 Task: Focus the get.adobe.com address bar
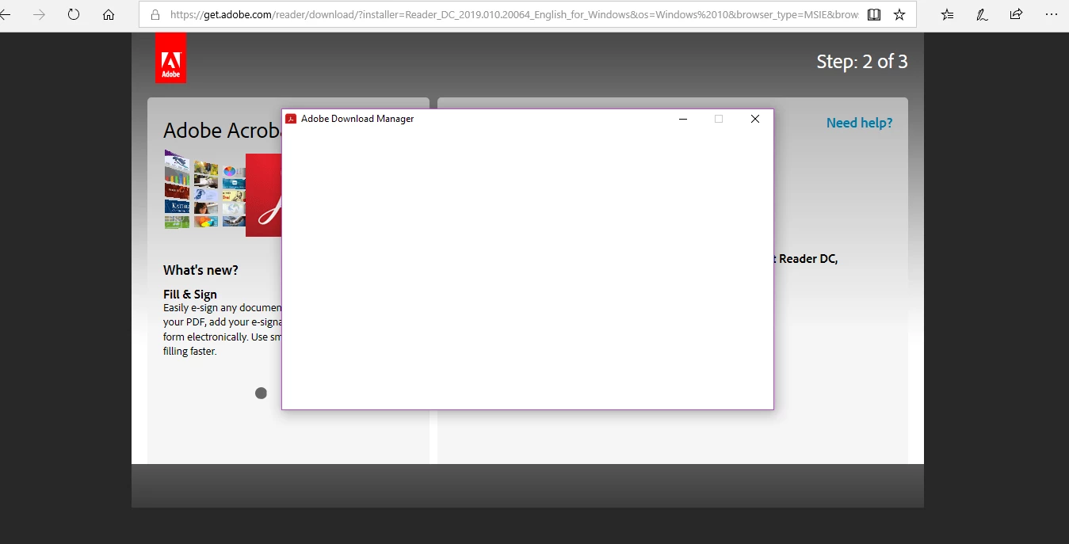(x=514, y=14)
